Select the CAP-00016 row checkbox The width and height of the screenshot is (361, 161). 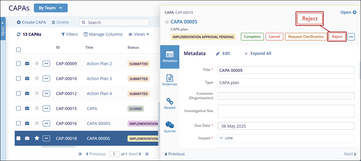tap(18, 123)
